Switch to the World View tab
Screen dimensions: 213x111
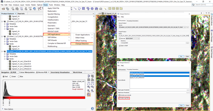[x=77, y=72]
